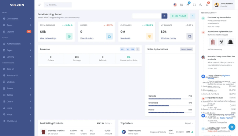Image resolution: width=238 pixels, height=136 pixels.
Task: Click the Export Report button
Action: click(x=186, y=49)
